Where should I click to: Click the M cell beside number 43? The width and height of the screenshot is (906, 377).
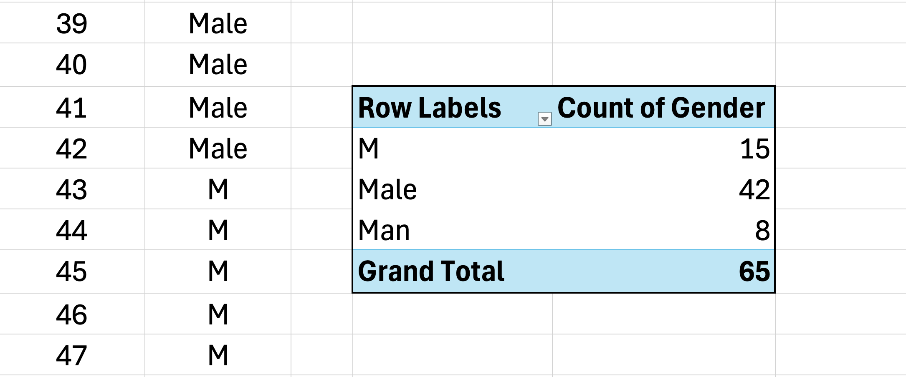tap(218, 189)
